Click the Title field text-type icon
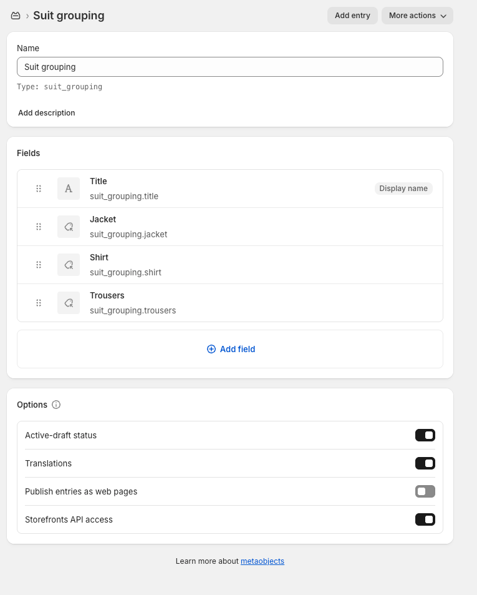 [x=69, y=189]
